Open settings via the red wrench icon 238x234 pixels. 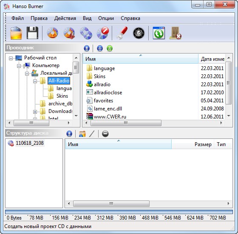[x=122, y=33]
